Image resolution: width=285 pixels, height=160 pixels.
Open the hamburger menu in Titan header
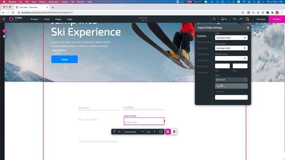pos(4,19)
